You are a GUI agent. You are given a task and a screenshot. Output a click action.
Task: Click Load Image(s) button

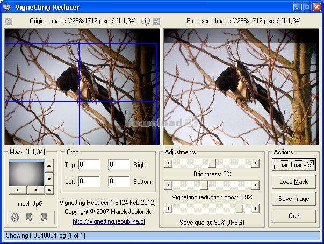coord(294,165)
